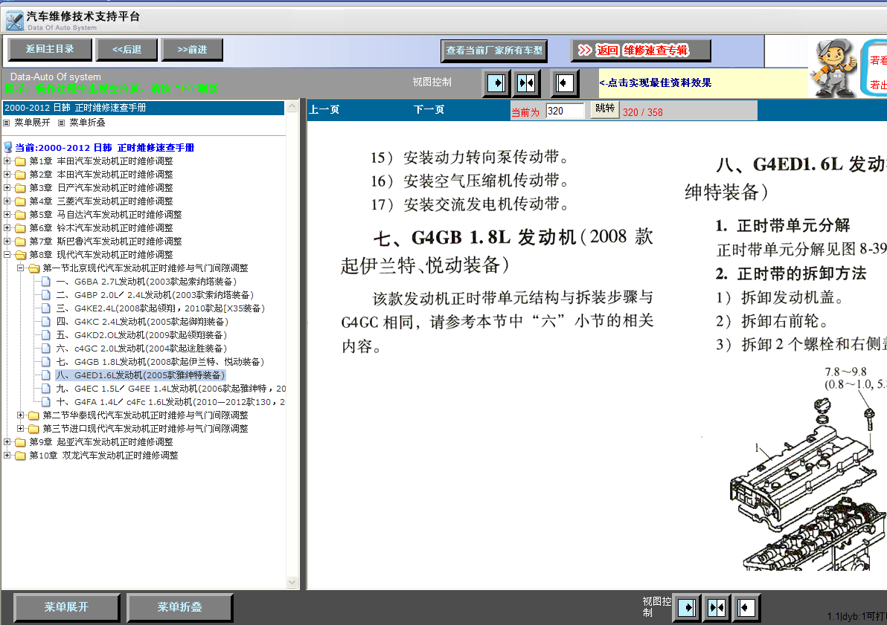Expand 第2章 本田汽车 chapter node
This screenshot has height=625, width=887.
click(7, 175)
